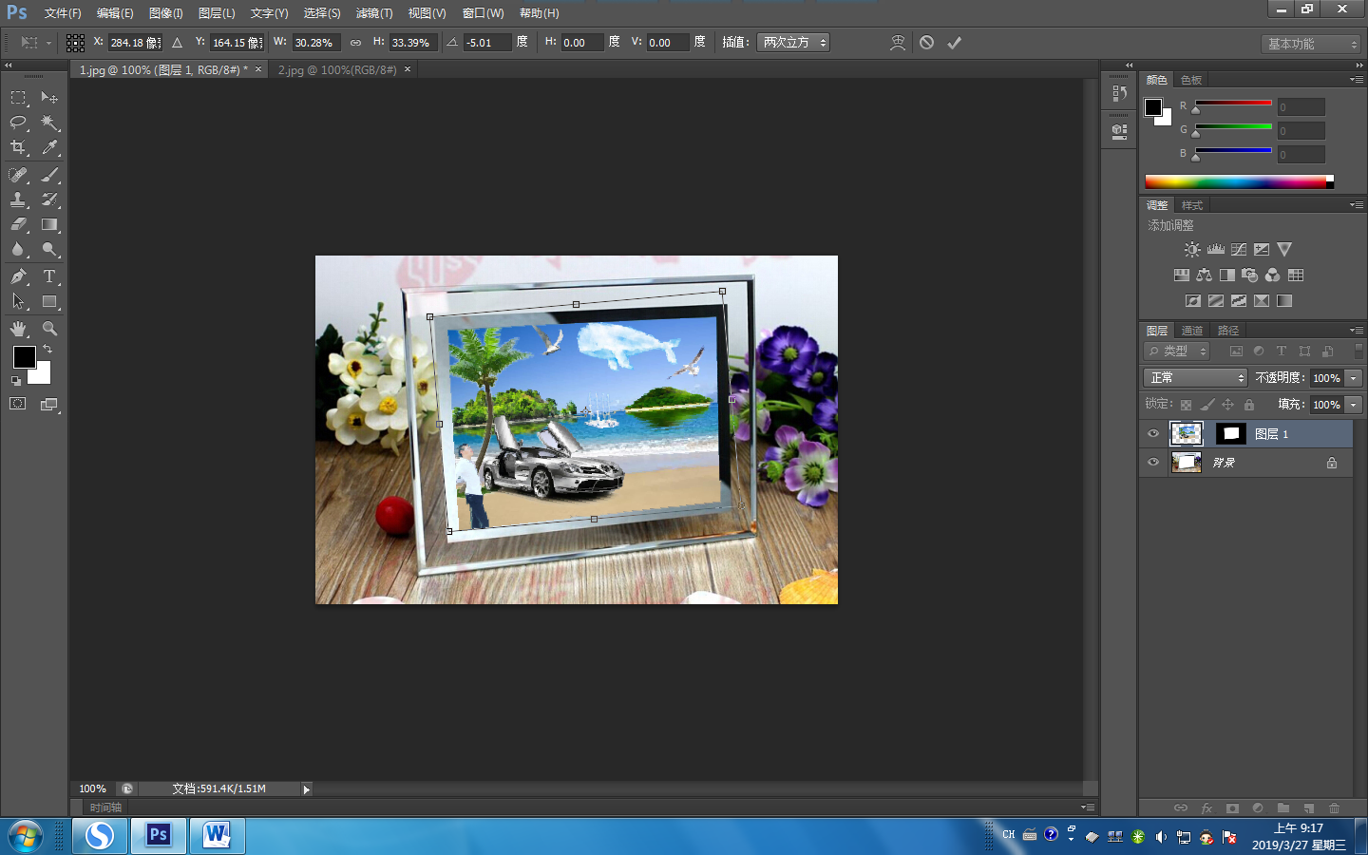1368x855 pixels.
Task: Open the 填充 fill dropdown arrow
Action: (1354, 405)
